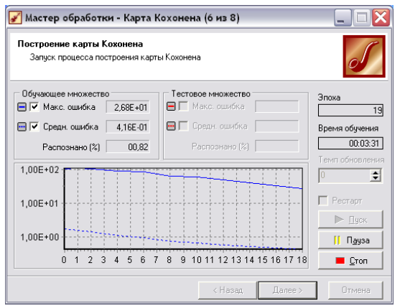Increase Темп обновления with the up arrow

coord(376,173)
